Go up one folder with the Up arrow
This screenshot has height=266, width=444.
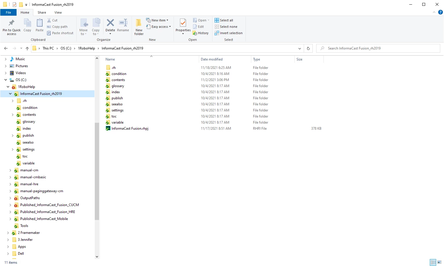tap(27, 48)
